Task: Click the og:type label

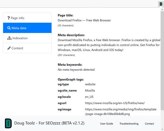Action: click(63, 84)
